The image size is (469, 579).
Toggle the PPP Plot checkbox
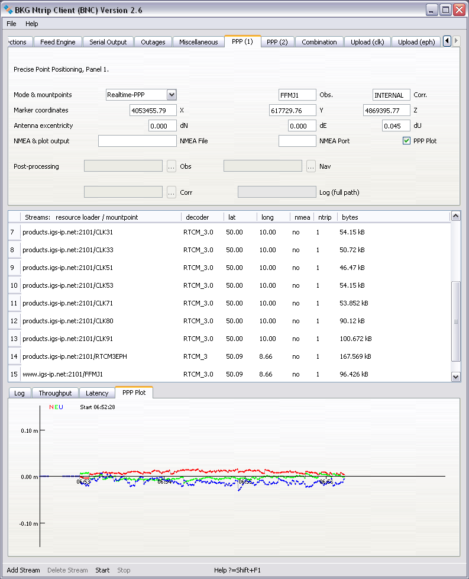(406, 141)
